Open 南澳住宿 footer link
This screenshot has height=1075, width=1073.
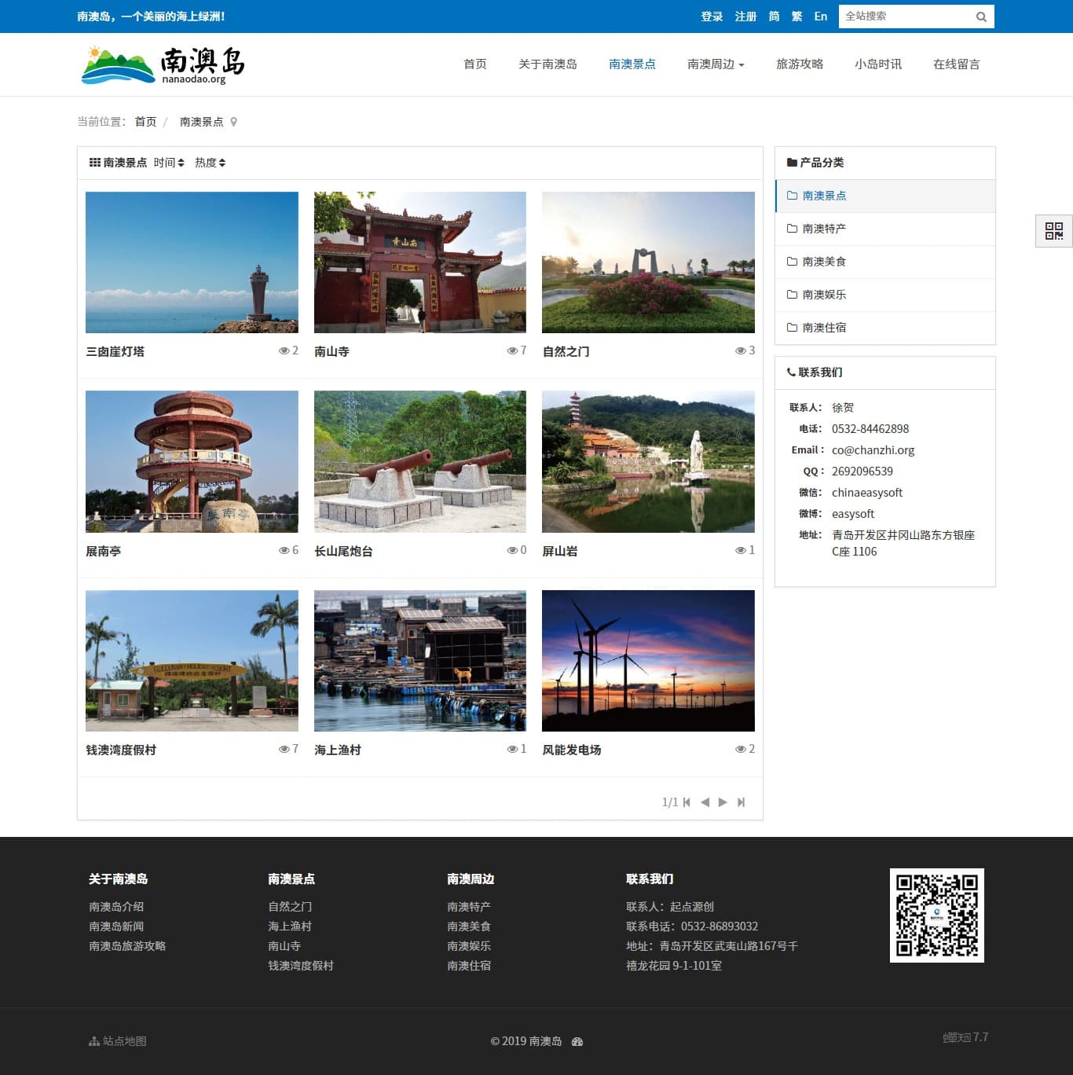coord(469,966)
